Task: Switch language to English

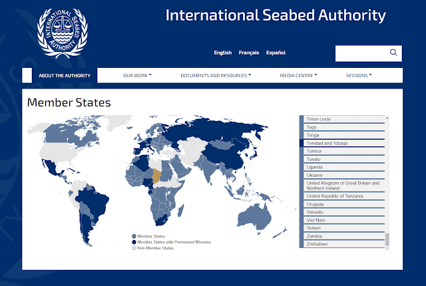Action: point(223,53)
